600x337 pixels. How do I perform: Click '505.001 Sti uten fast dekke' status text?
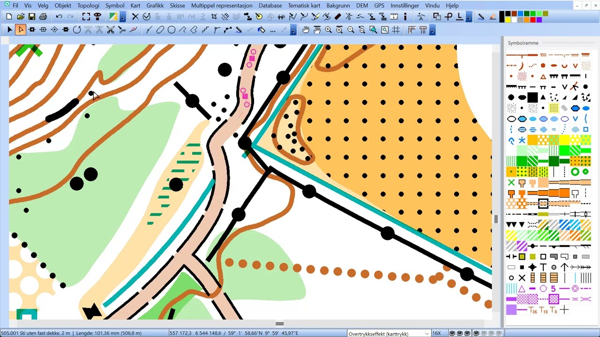36,333
